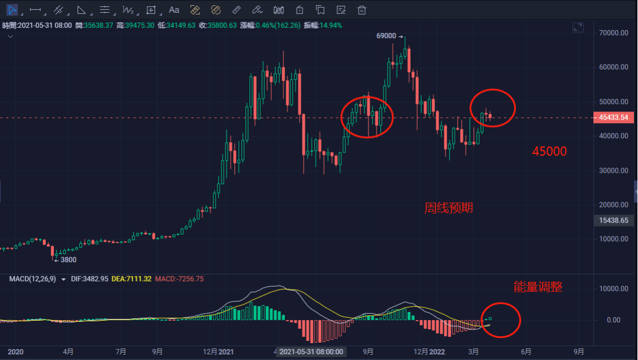Screen dimensions: 638x360
Task: Click the 50000.00 price axis label
Action: pyautogui.click(x=614, y=102)
